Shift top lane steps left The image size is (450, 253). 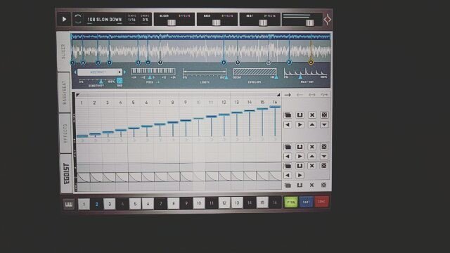click(288, 125)
